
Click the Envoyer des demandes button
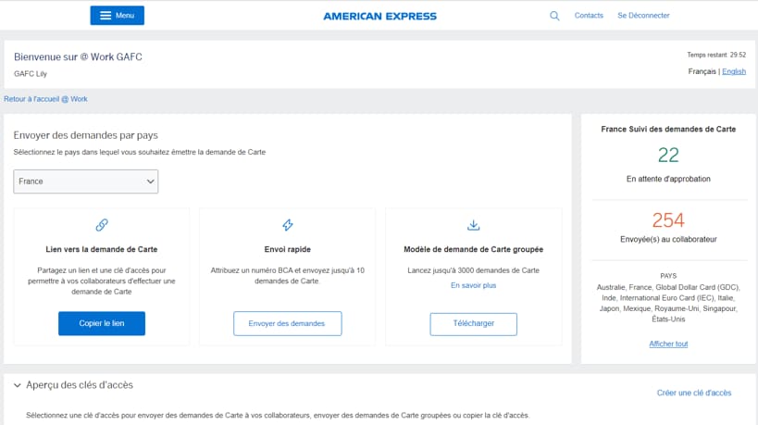(x=287, y=323)
